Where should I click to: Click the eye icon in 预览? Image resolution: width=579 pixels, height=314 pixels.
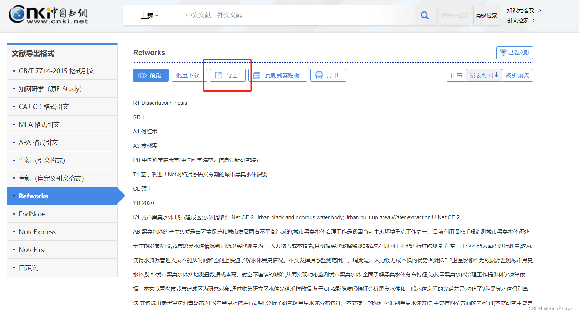(x=143, y=75)
